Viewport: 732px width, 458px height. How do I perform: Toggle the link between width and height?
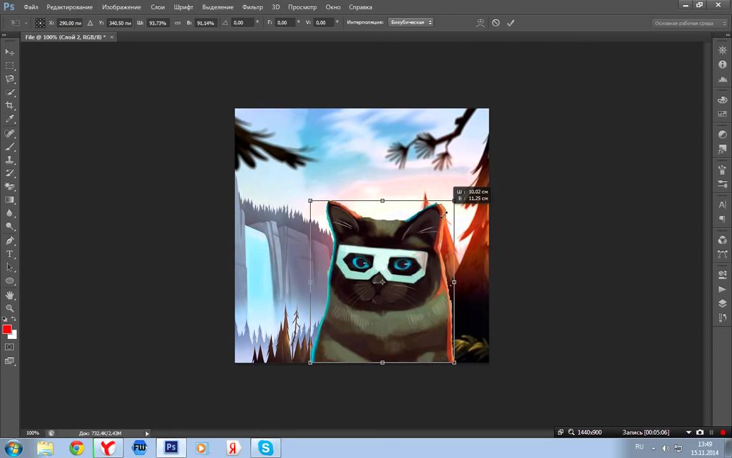pos(177,23)
